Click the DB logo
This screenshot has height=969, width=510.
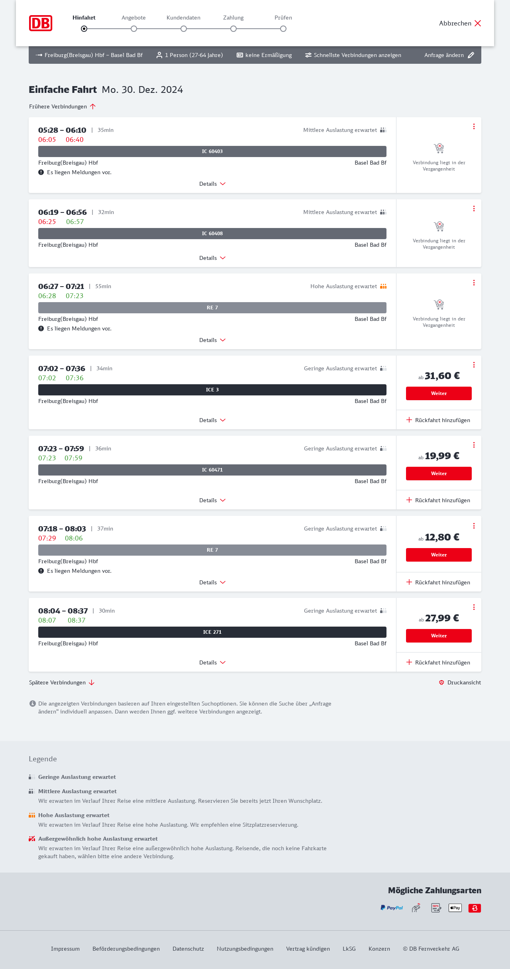(x=41, y=23)
